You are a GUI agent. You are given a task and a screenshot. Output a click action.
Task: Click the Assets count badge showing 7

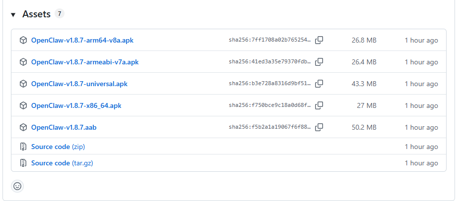pos(60,14)
